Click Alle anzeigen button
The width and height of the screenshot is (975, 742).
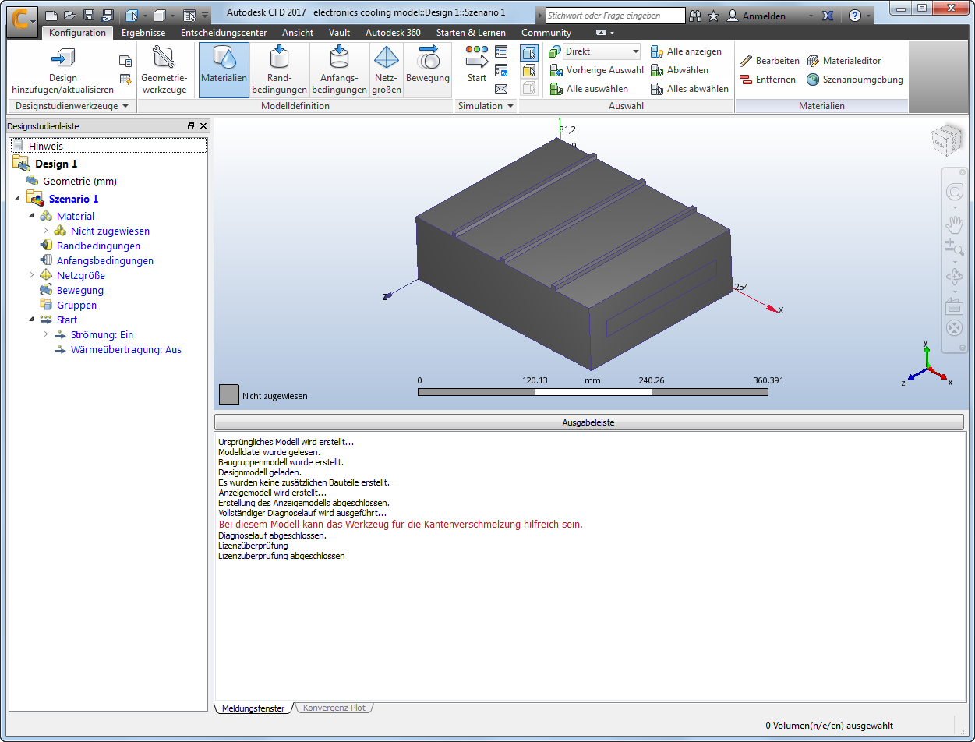pos(686,51)
